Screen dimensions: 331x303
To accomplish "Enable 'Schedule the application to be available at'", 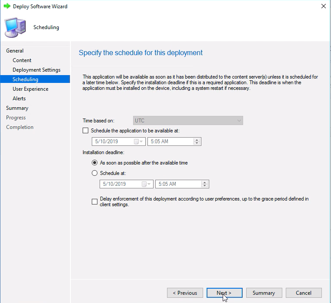I will point(86,131).
